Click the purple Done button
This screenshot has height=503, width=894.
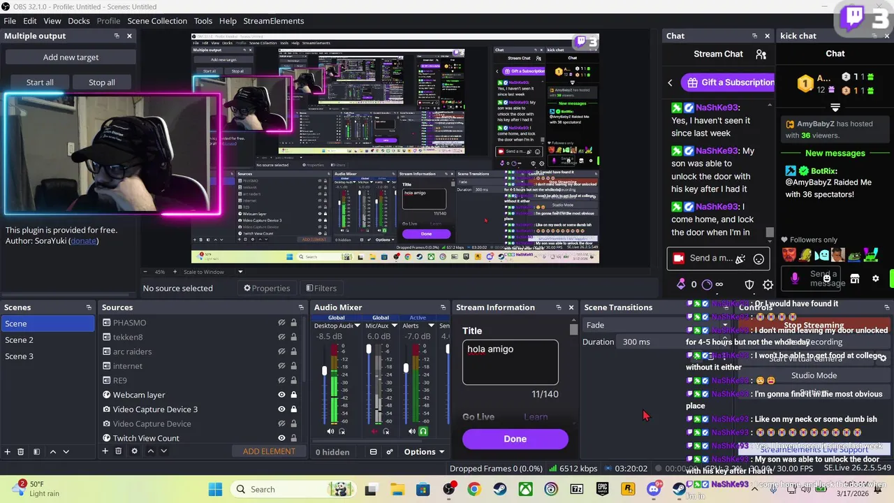coord(515,439)
